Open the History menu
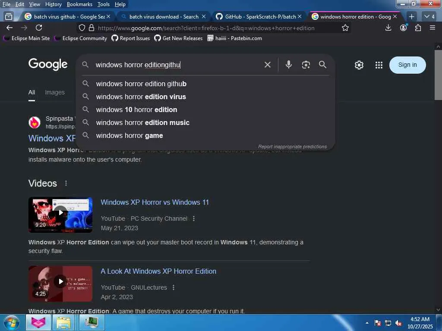 click(53, 4)
